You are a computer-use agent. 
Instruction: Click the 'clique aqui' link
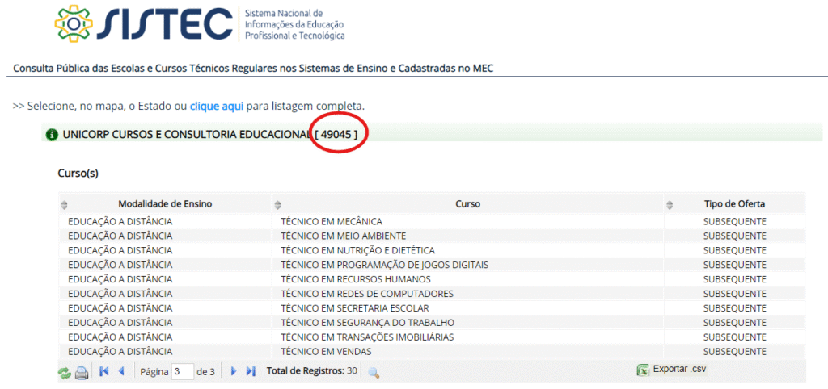(x=217, y=106)
